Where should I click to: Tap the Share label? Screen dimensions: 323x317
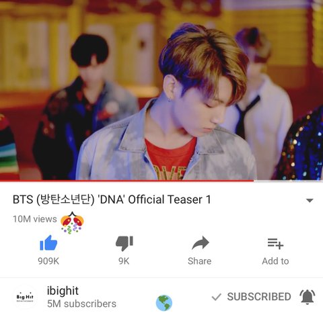coord(200,261)
